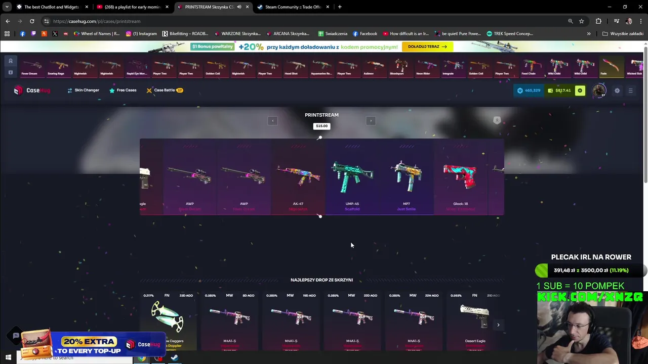The height and width of the screenshot is (364, 648).
Task: Open Skin Changer page
Action: 84,90
